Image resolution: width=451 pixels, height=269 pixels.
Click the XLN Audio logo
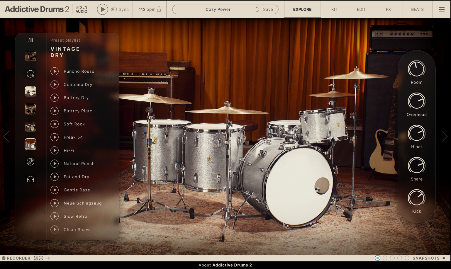click(81, 9)
